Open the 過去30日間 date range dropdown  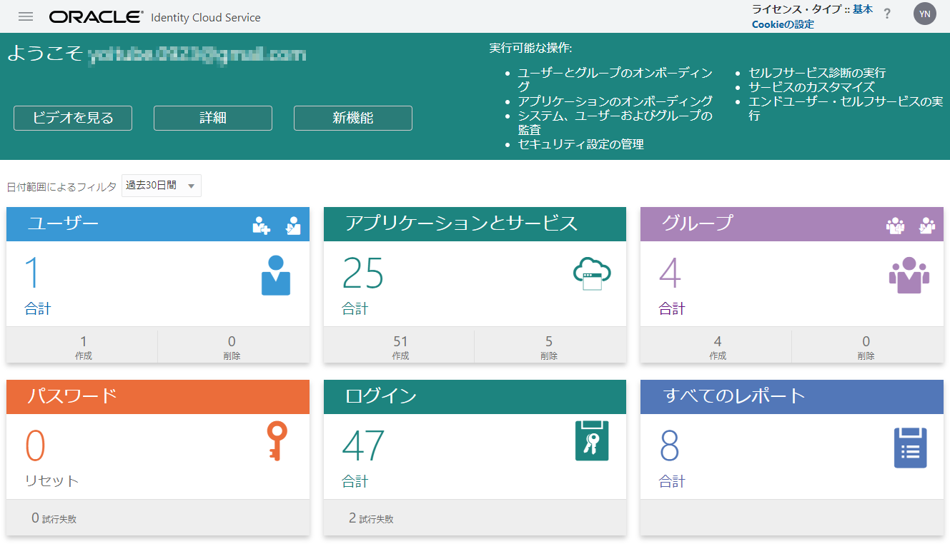click(x=162, y=186)
